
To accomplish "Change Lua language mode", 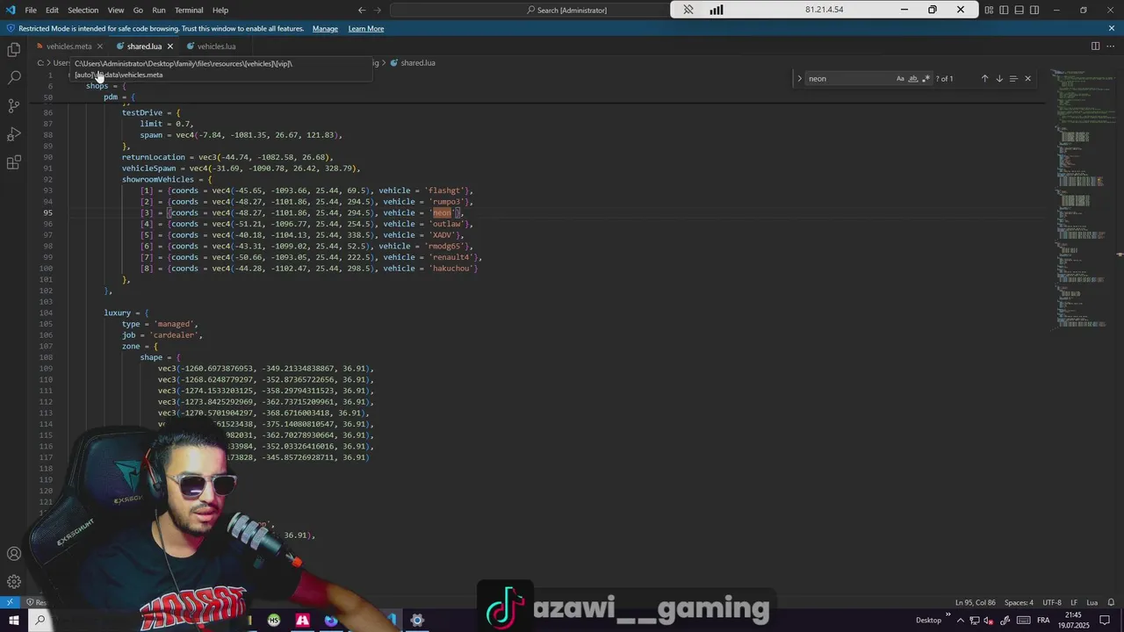I will pos(1092,602).
